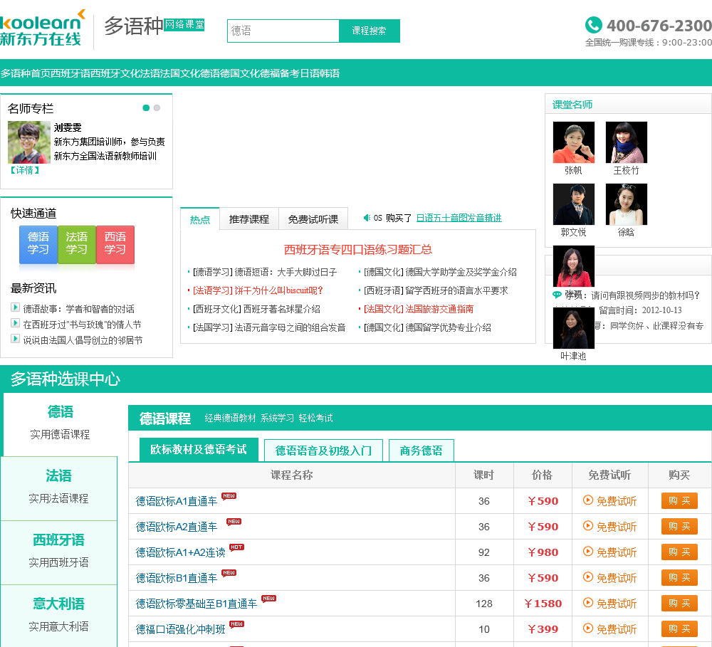The height and width of the screenshot is (647, 712).
Task: Click teacher photo of 叶津池
Action: pos(573,328)
